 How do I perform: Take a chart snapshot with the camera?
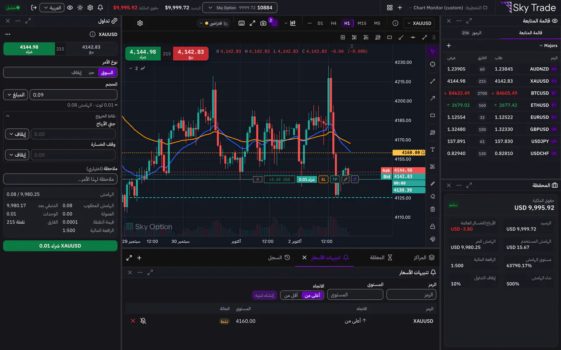[x=263, y=23]
